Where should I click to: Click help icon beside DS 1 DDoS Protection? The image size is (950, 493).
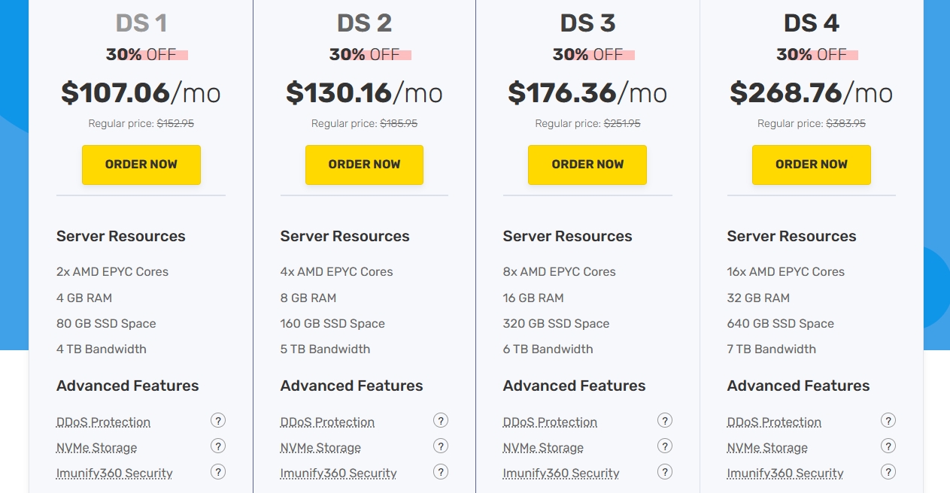pyautogui.click(x=218, y=421)
